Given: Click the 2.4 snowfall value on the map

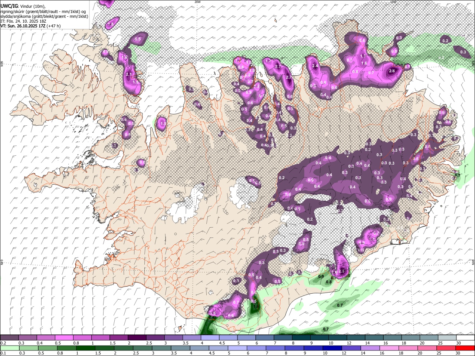Looking at the screenshot, I should click(315, 66).
